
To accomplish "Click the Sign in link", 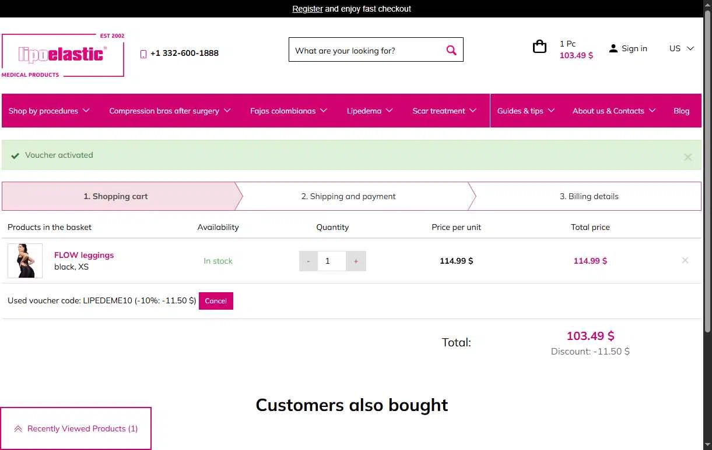I will [634, 48].
